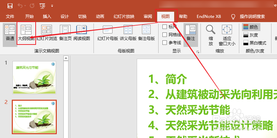
Task: Select slide 2 thumbnail with numbered list
Action: [34, 117]
